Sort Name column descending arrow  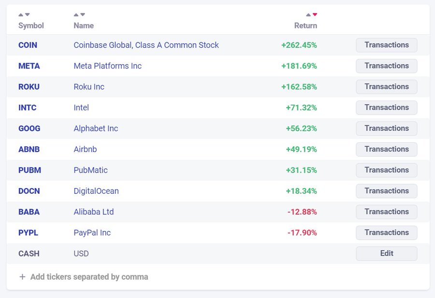tap(83, 14)
